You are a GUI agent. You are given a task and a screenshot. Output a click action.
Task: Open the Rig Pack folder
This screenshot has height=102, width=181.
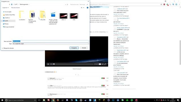pyautogui.click(x=32, y=17)
